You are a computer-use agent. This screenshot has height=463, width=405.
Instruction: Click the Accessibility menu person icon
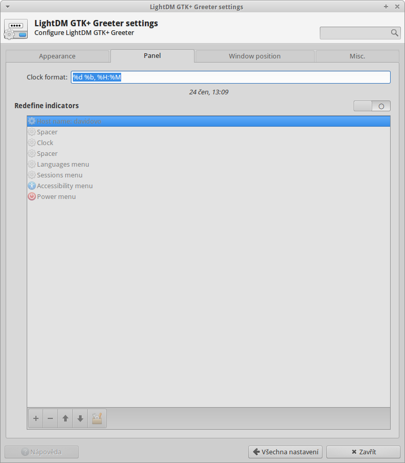pyautogui.click(x=32, y=186)
